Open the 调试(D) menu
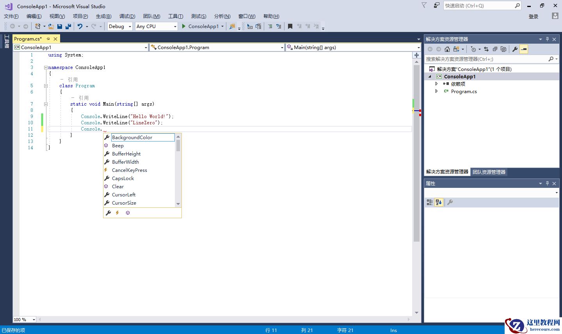Image resolution: width=562 pixels, height=334 pixels. [127, 16]
